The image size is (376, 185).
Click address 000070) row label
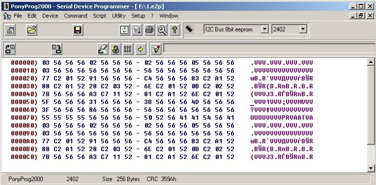point(24,118)
